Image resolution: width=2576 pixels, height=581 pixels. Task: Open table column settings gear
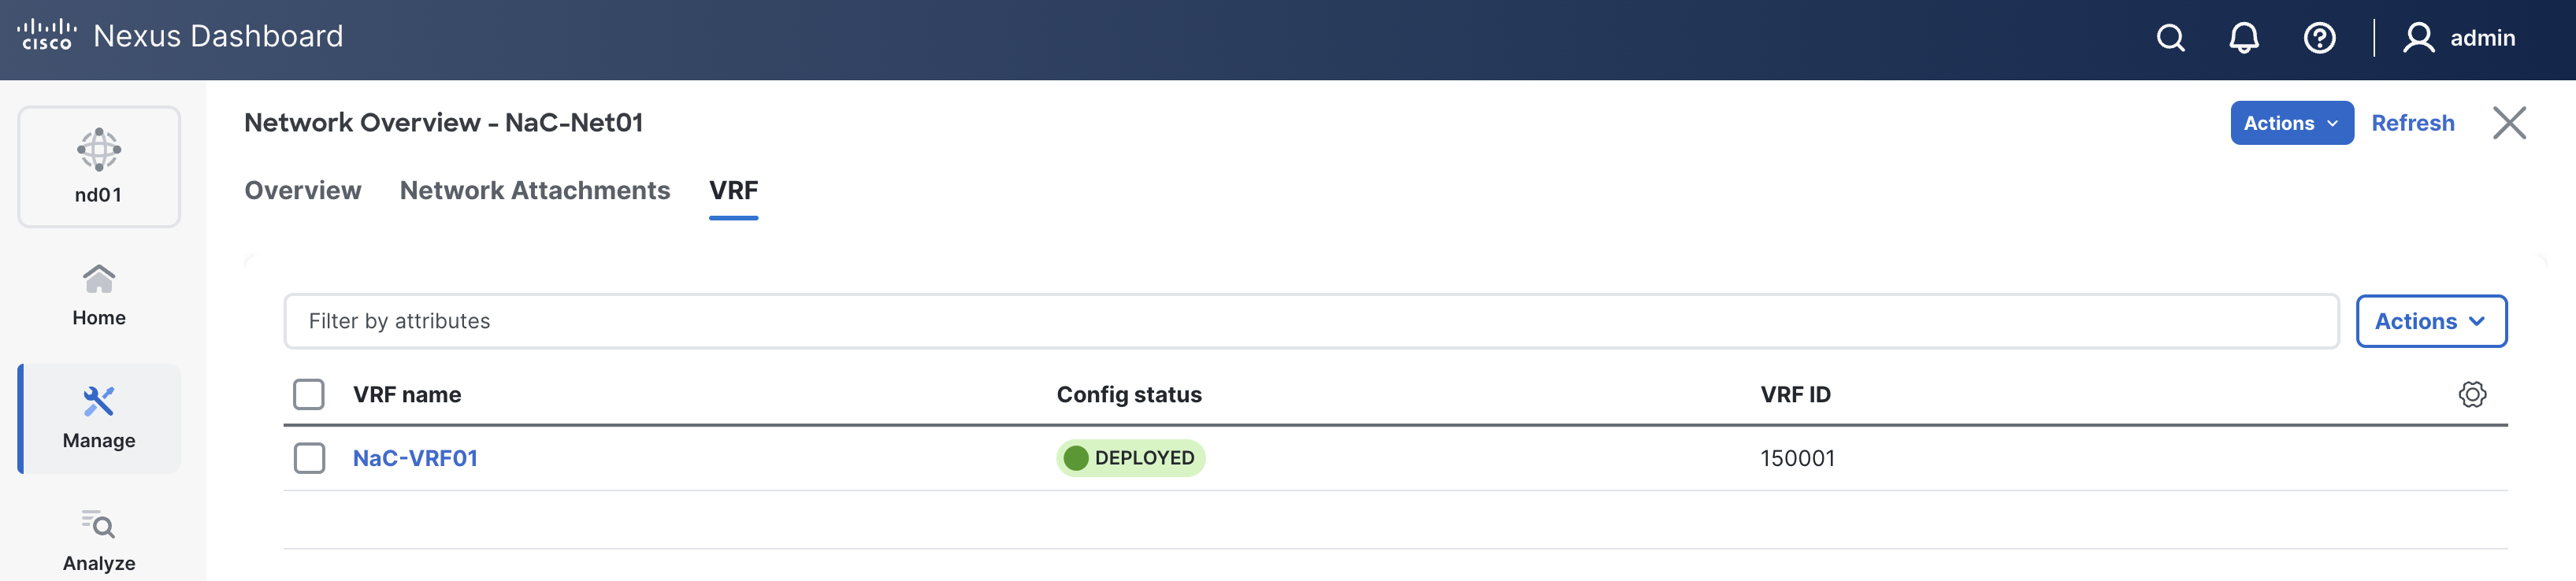coord(2472,394)
